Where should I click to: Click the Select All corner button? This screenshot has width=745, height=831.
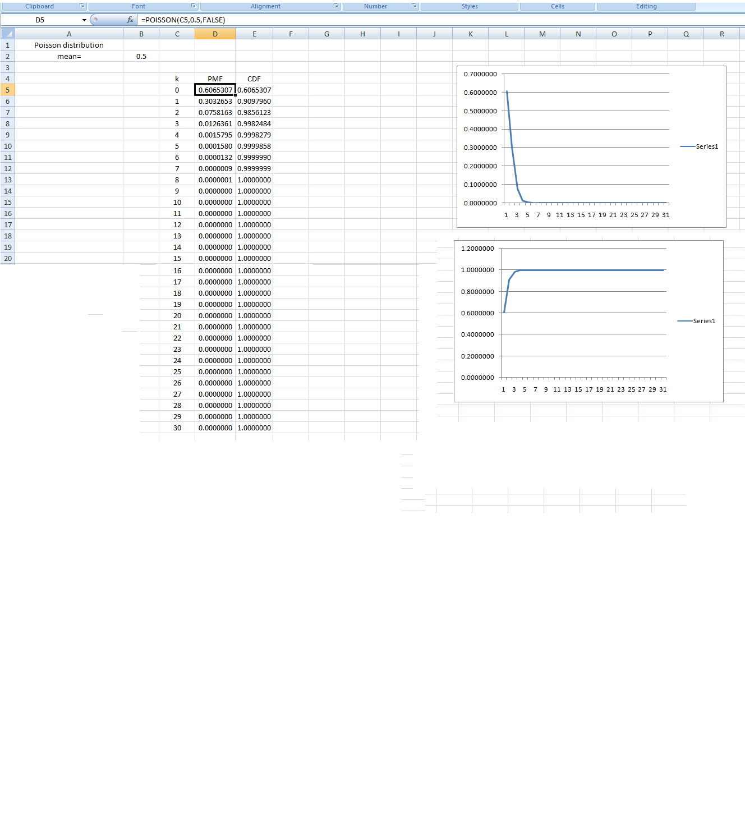[x=8, y=34]
